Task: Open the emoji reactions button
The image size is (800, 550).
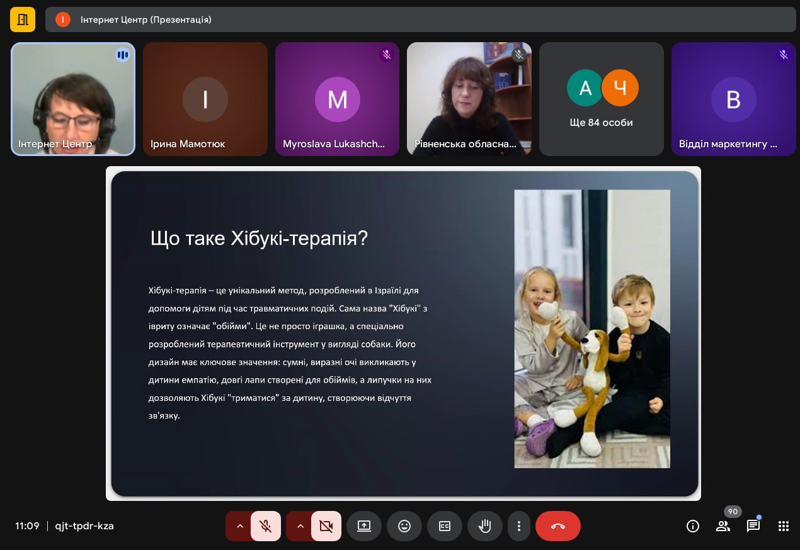Action: (x=404, y=526)
